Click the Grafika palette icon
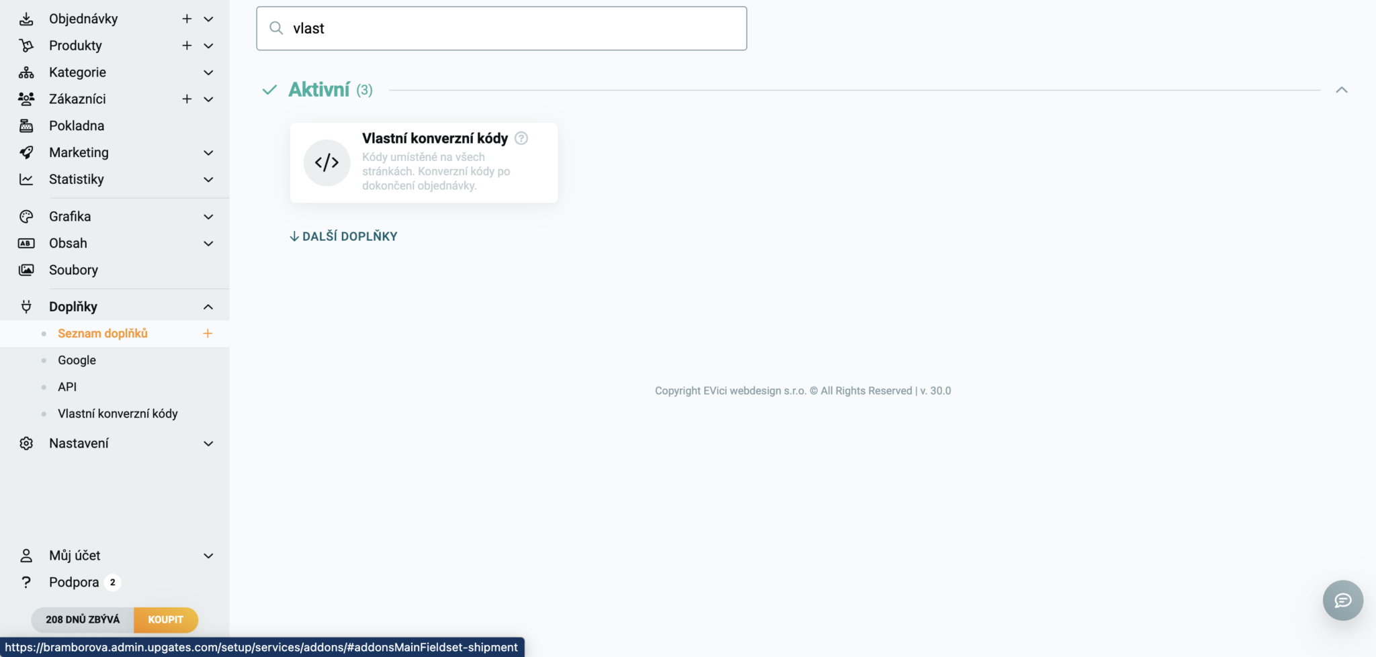1376x657 pixels. (26, 216)
